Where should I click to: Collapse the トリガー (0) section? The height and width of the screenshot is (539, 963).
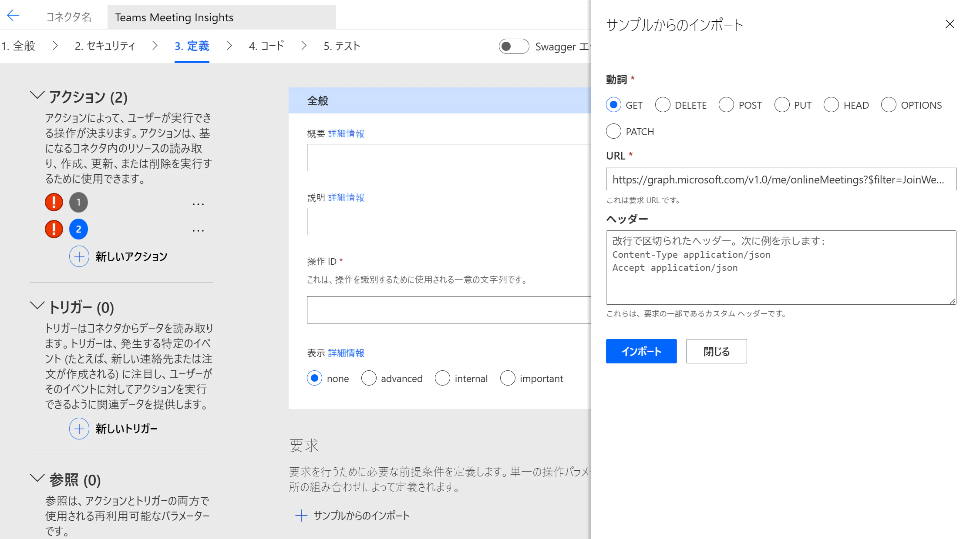pos(37,306)
